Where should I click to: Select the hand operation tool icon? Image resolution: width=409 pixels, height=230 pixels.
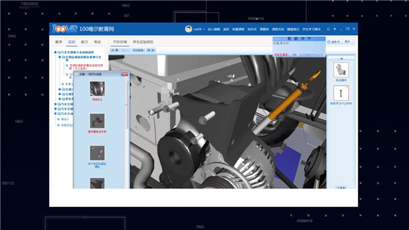pyautogui.click(x=341, y=70)
